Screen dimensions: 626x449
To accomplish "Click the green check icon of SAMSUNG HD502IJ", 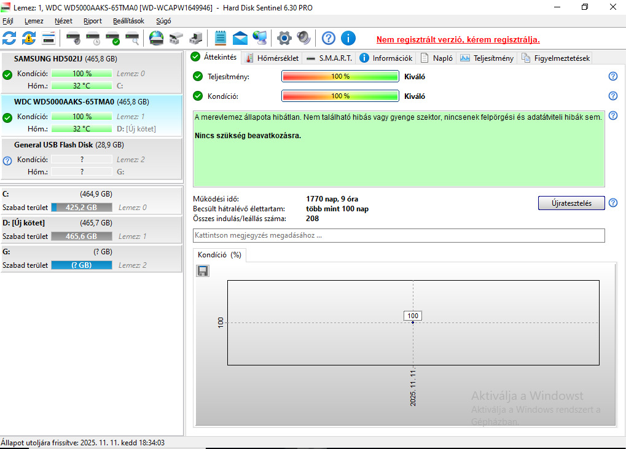I will (x=7, y=75).
